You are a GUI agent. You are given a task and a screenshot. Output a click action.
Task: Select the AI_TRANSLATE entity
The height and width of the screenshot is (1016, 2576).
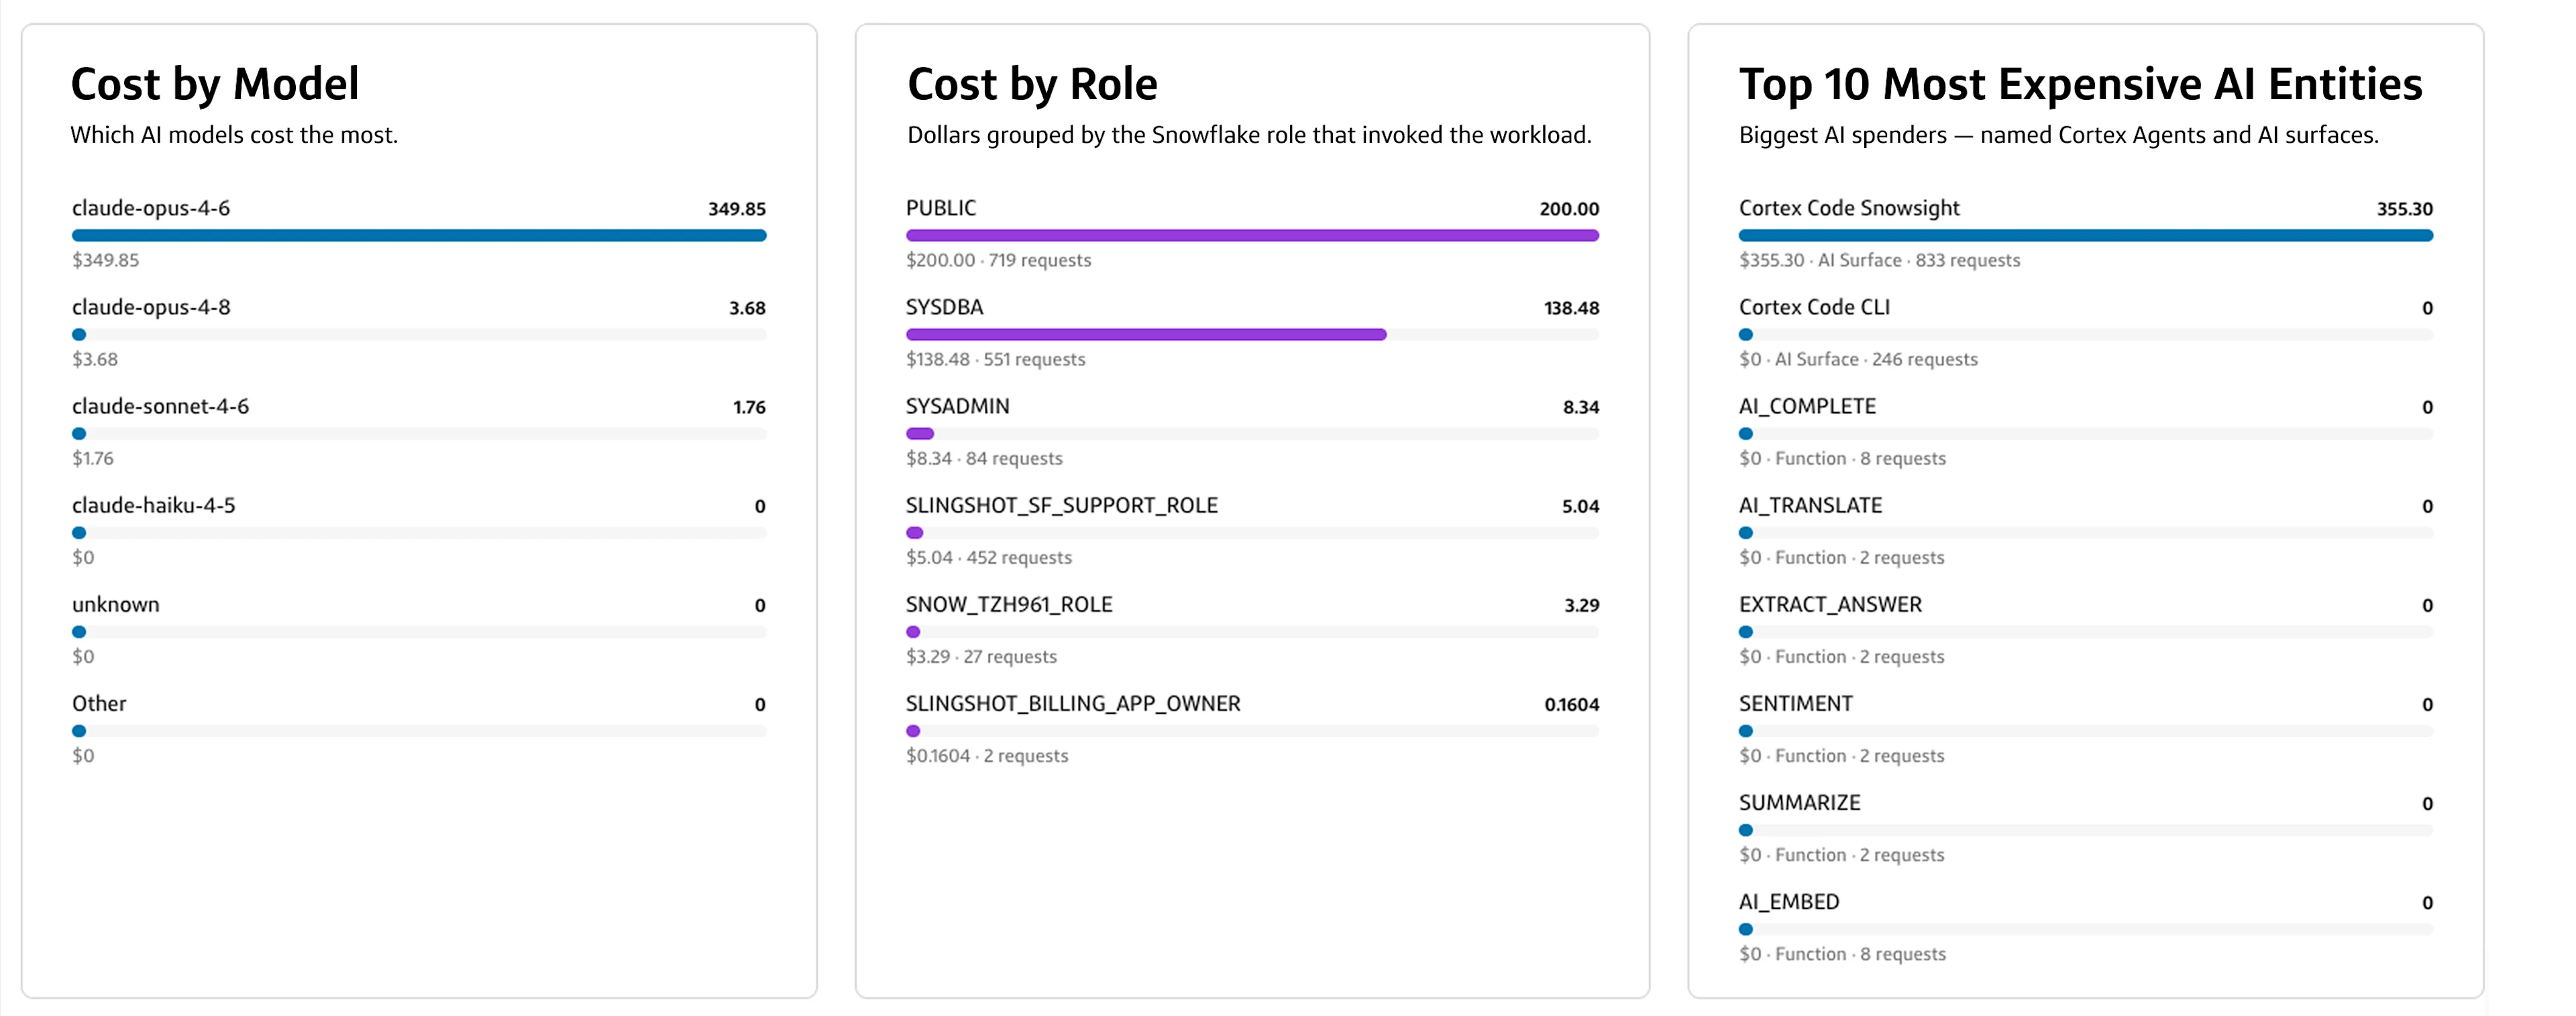pyautogui.click(x=1810, y=505)
